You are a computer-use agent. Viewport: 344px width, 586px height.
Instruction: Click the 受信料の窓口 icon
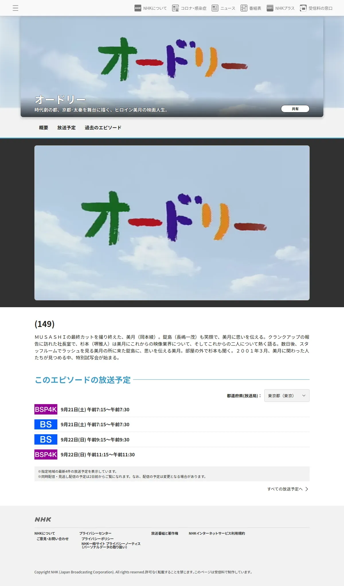tap(303, 8)
